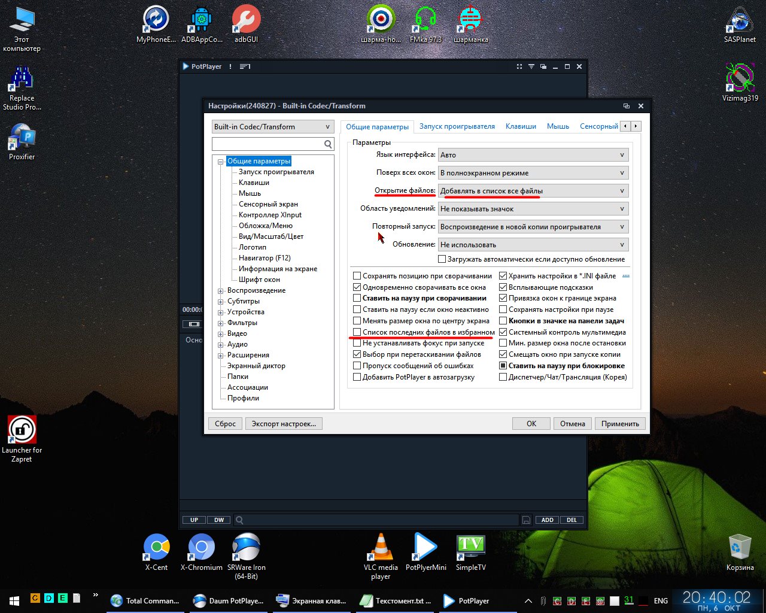
Task: Click the search magnifier in settings search box
Action: pyautogui.click(x=328, y=144)
